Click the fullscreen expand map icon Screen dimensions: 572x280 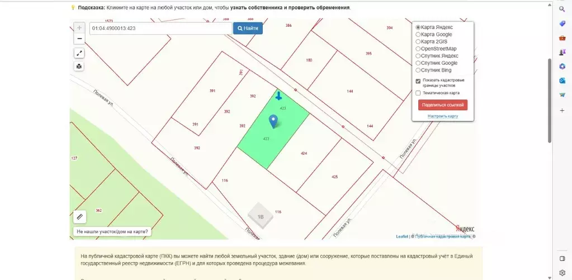(79, 53)
